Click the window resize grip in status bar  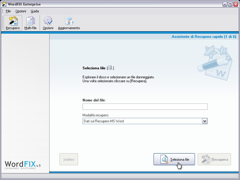[x=237, y=177]
